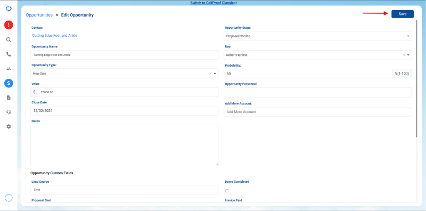This screenshot has height=211, width=426.
Task: Clear the Opportunity Type with the x icon
Action: [x=210, y=74]
